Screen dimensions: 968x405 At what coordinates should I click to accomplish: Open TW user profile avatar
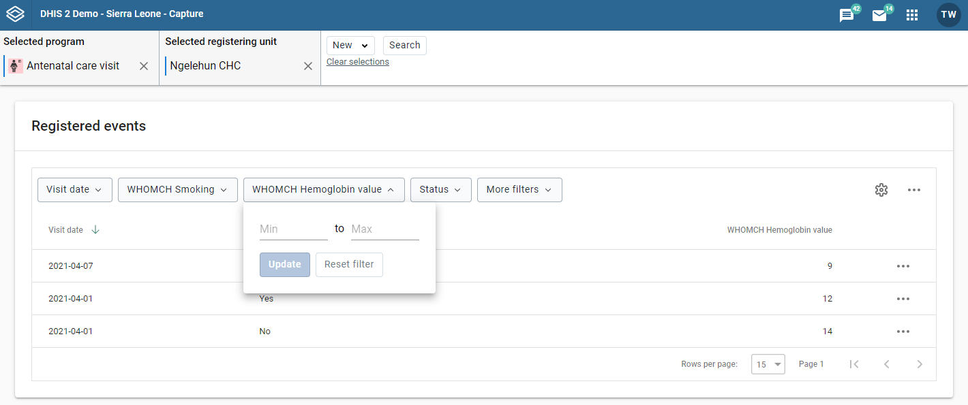(949, 14)
